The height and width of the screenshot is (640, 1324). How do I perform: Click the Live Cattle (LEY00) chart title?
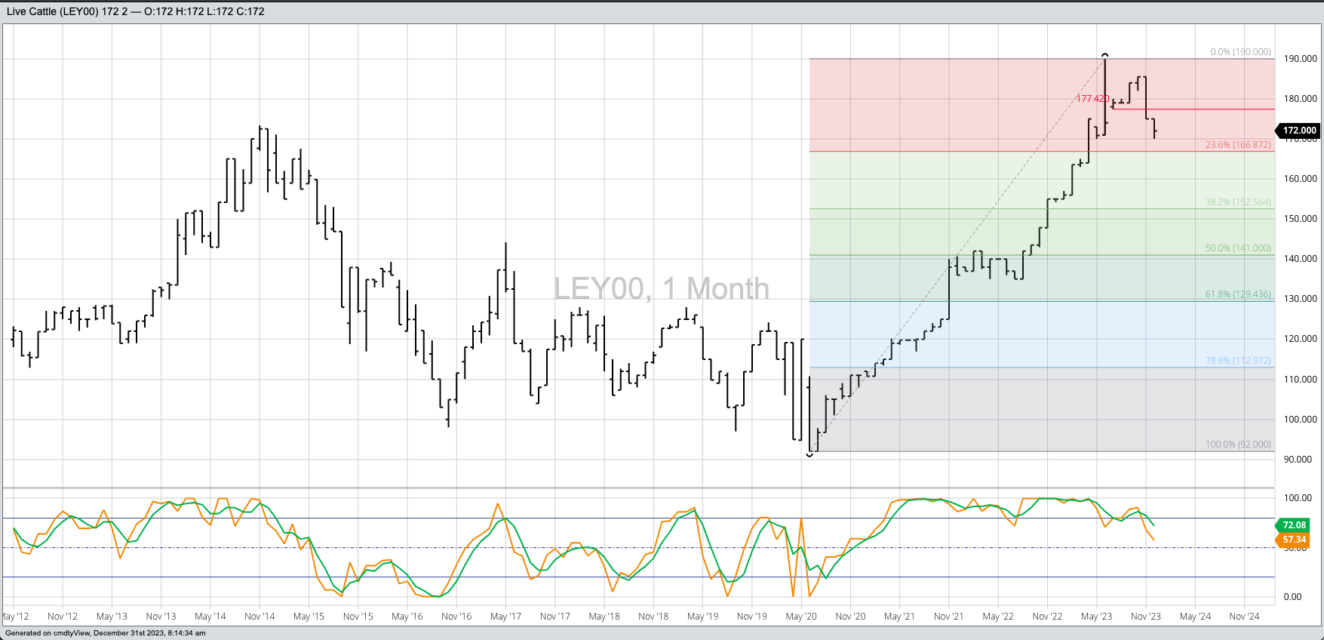[x=53, y=11]
